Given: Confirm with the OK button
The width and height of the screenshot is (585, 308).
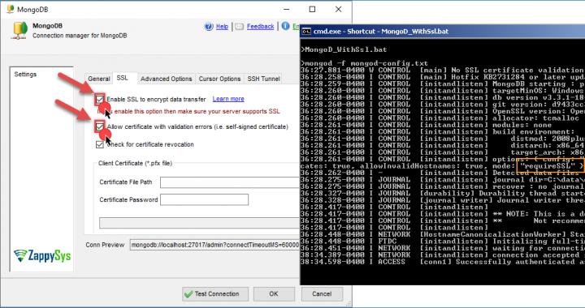Looking at the screenshot, I should (274, 294).
